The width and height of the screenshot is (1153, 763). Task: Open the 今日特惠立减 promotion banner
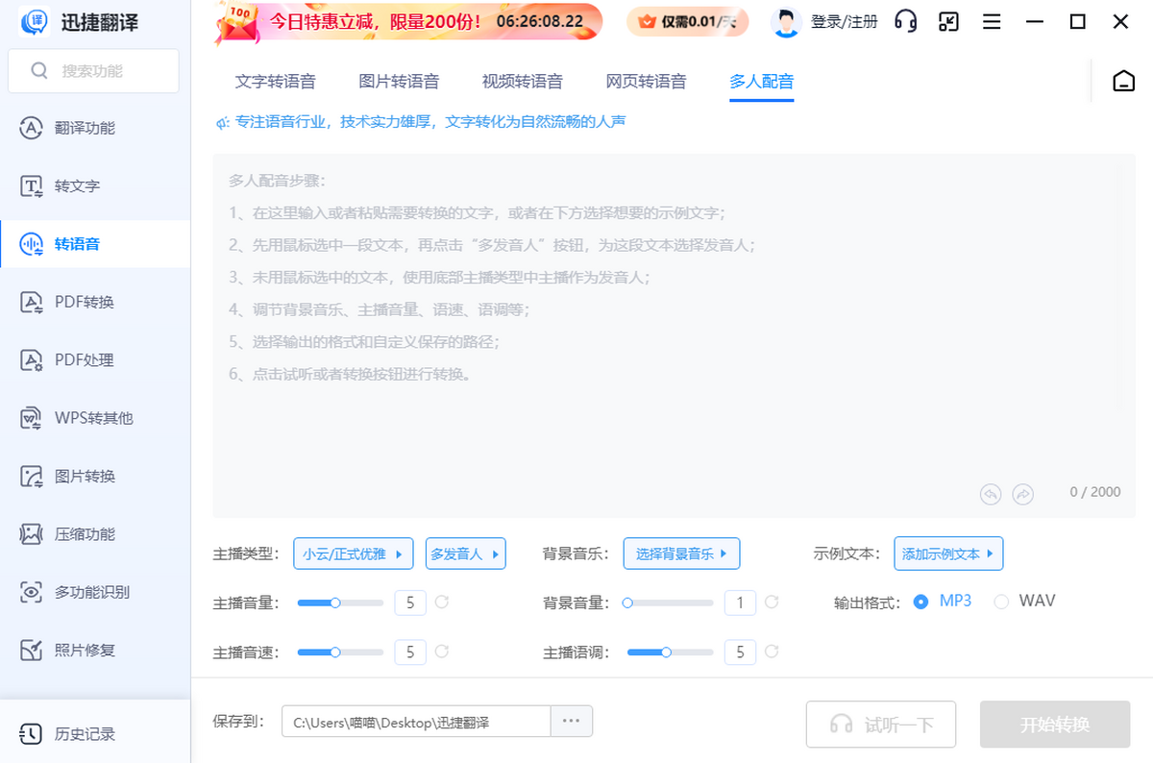click(408, 22)
